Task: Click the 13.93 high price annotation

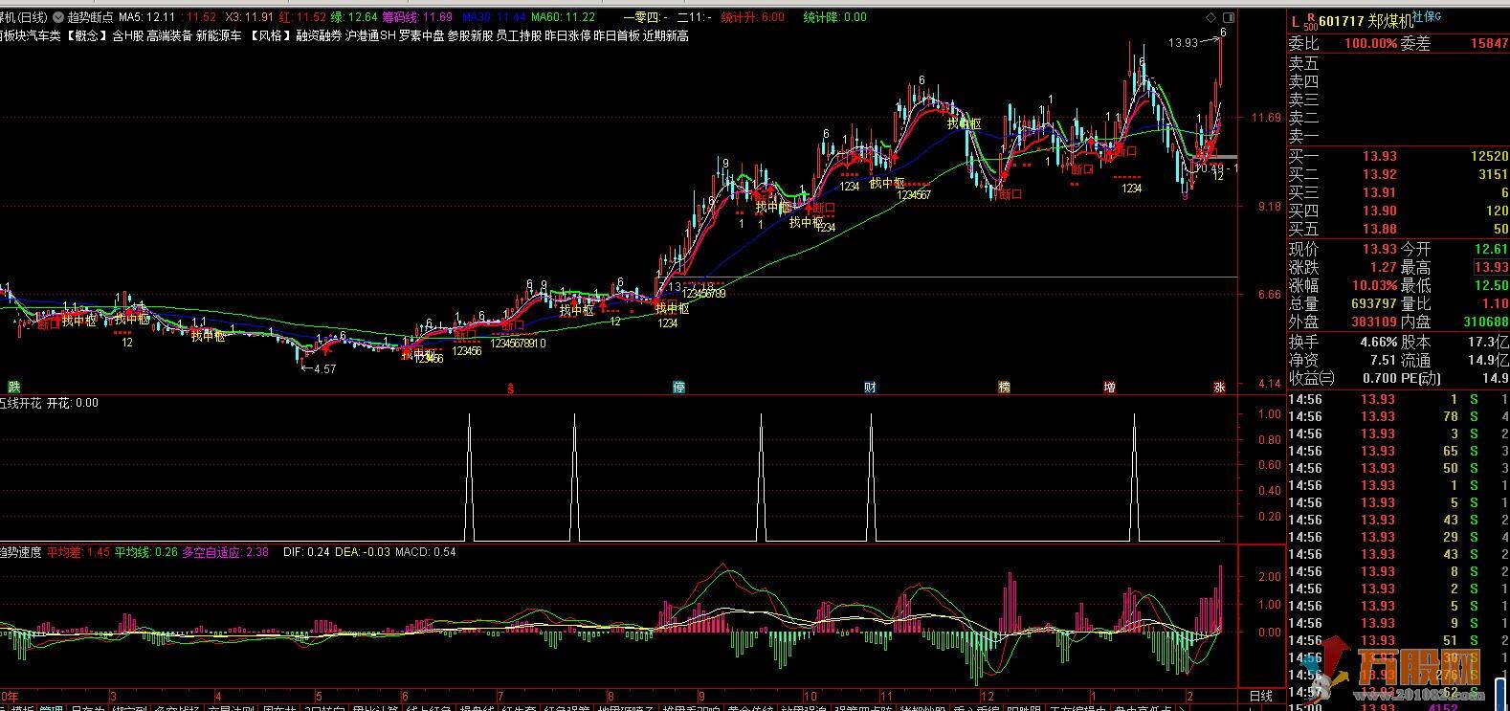Action: click(1183, 42)
